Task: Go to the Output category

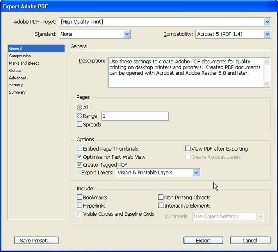Action: pos(36,71)
